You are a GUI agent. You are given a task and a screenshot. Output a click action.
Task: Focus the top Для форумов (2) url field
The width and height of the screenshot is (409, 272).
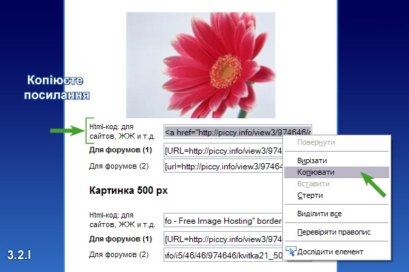coord(223,166)
